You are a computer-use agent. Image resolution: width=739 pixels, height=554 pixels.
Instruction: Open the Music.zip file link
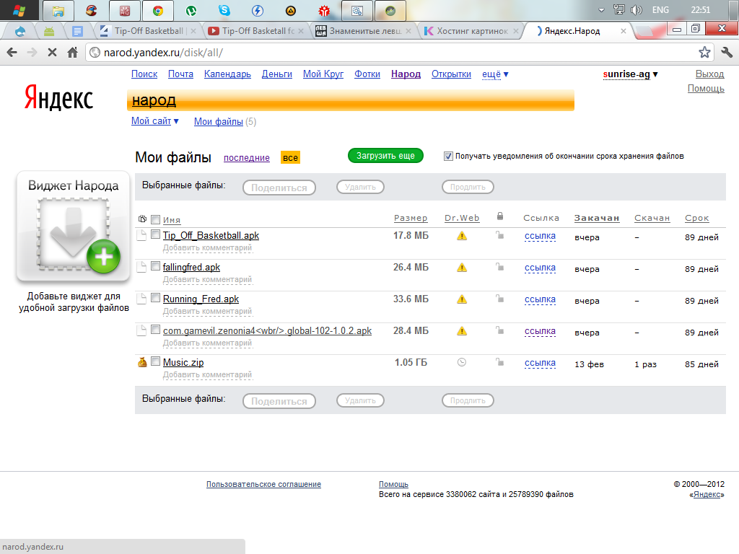pyautogui.click(x=183, y=362)
